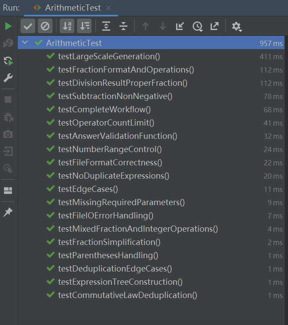The width and height of the screenshot is (288, 325).
Task: Select testMixedFractionAndIntegerOperations() result
Action: [x=151, y=229]
